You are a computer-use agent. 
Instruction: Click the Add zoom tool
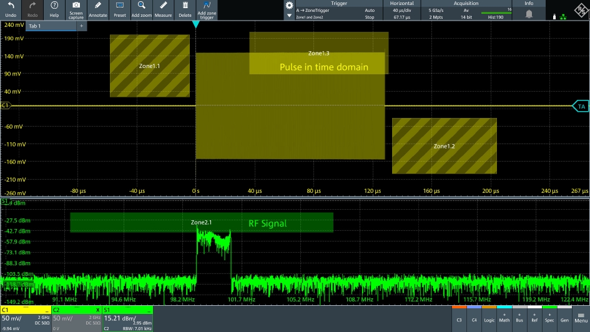(141, 9)
